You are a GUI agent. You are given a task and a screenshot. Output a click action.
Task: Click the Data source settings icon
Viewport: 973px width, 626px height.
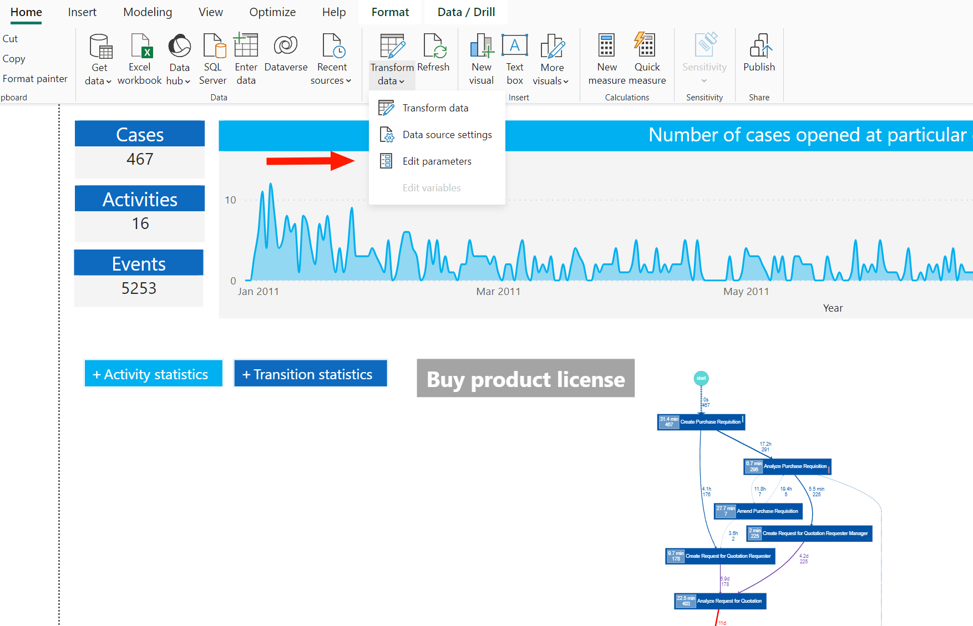(x=387, y=135)
